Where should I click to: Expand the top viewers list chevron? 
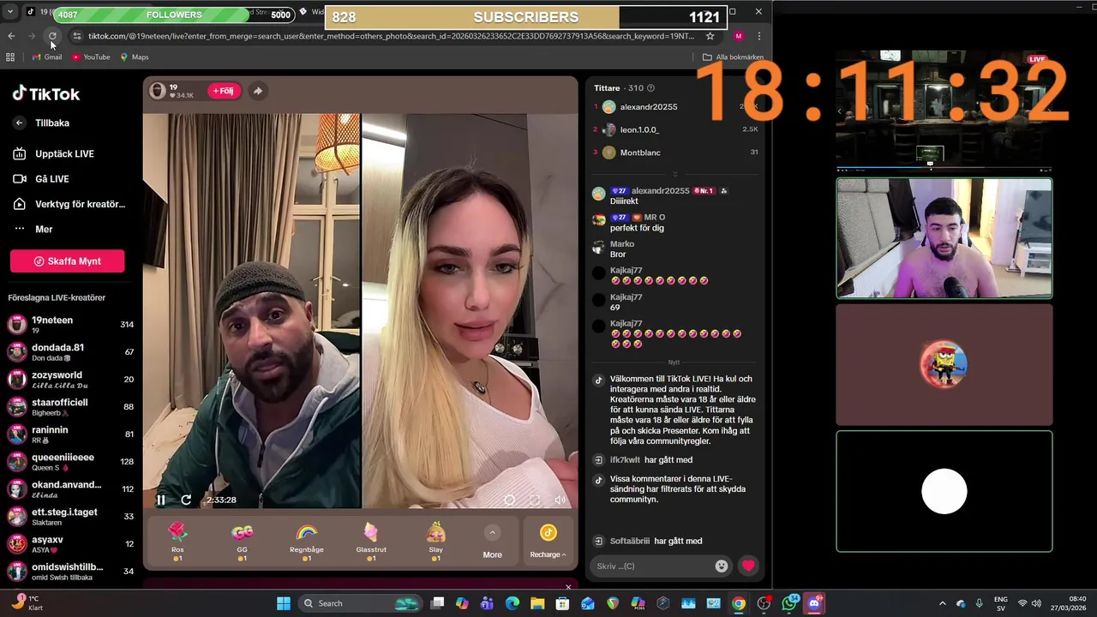click(675, 174)
